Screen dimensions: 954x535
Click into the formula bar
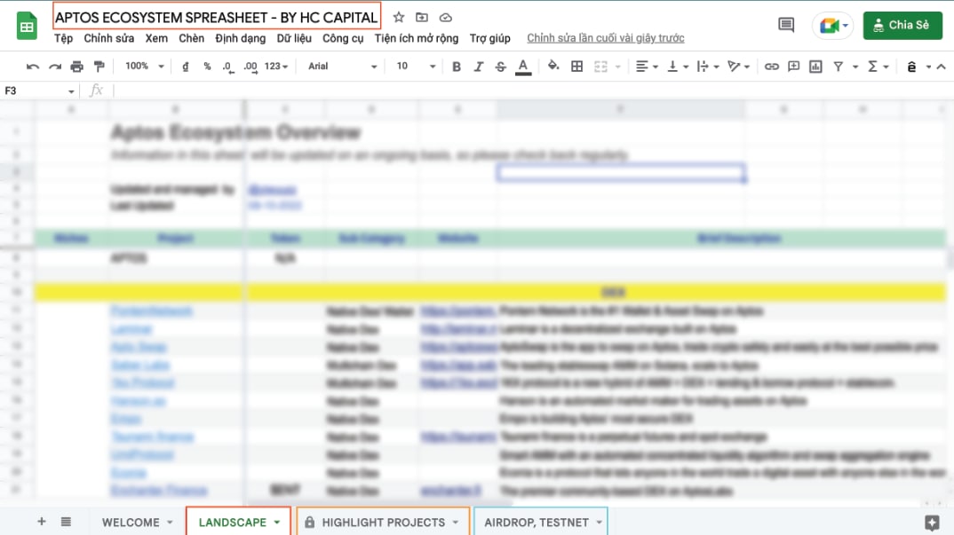click(532, 90)
